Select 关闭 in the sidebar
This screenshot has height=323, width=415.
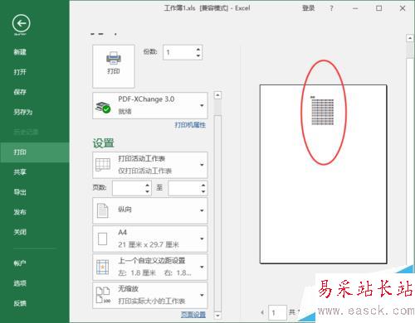click(20, 232)
